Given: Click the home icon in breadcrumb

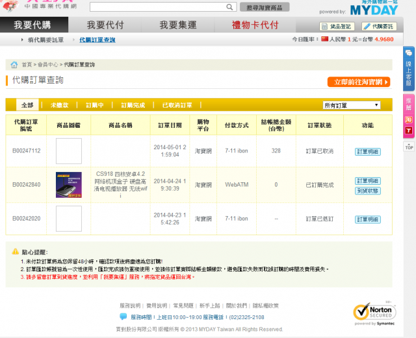Looking at the screenshot, I should 14,65.
